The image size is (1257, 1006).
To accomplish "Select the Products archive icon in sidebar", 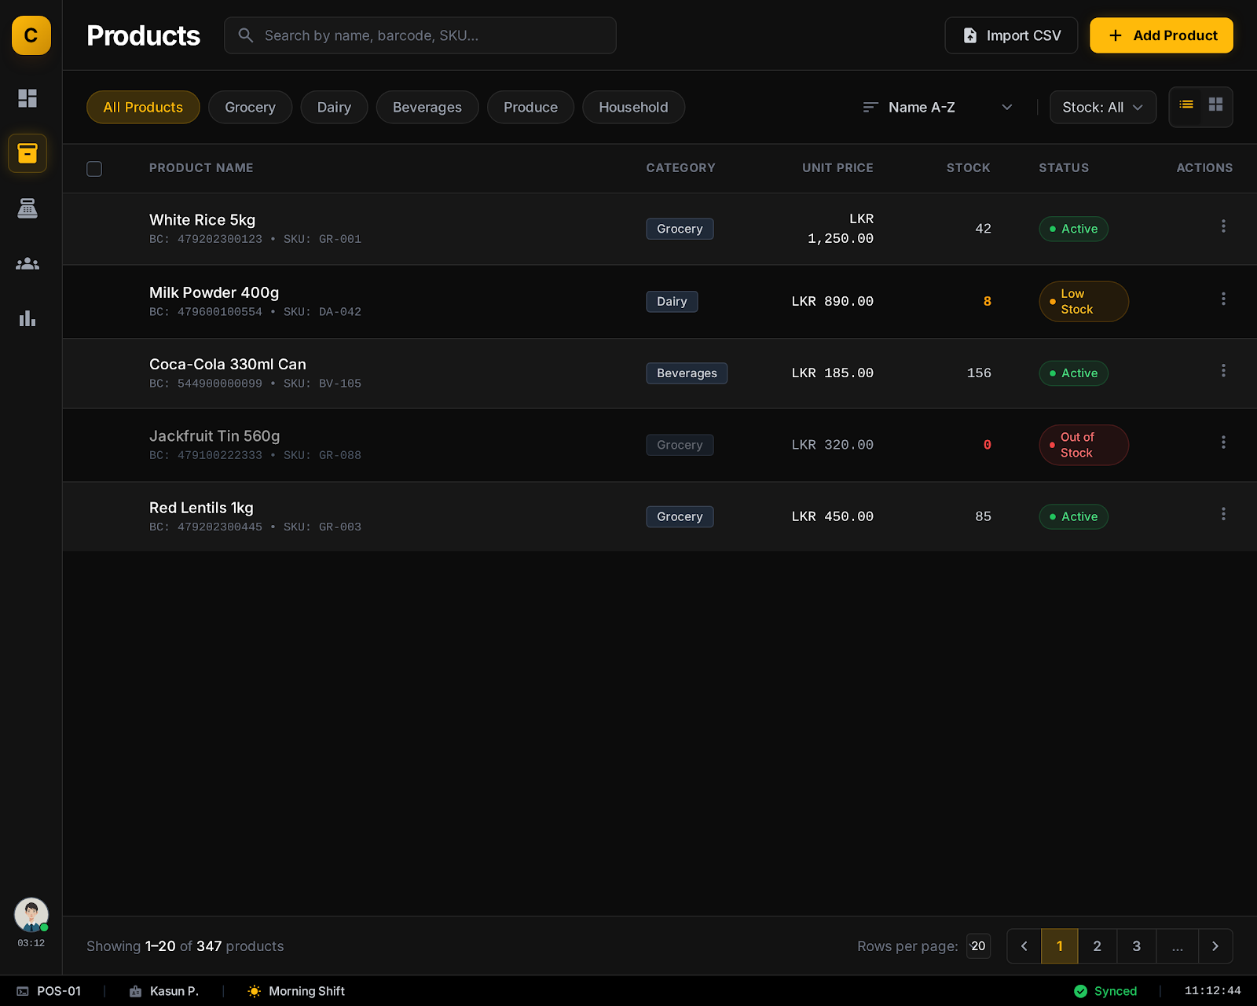I will (x=27, y=153).
